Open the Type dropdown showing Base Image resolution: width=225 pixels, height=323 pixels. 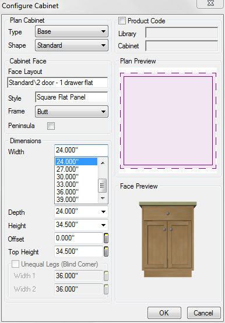[x=72, y=31]
